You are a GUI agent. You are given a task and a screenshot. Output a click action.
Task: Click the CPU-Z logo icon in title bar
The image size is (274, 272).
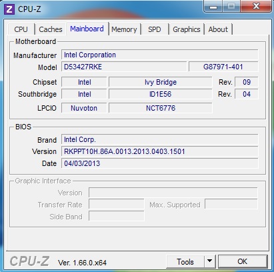coord(9,9)
